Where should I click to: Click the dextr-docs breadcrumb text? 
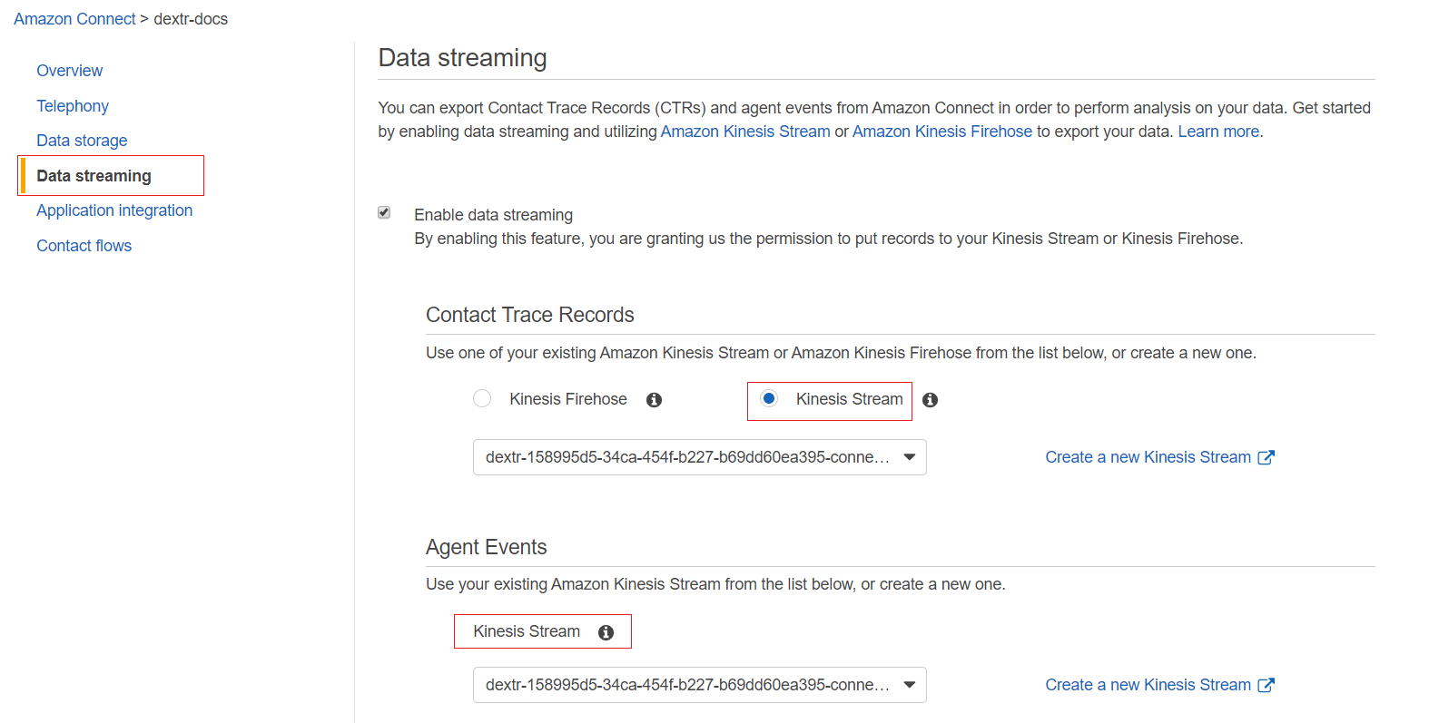191,19
